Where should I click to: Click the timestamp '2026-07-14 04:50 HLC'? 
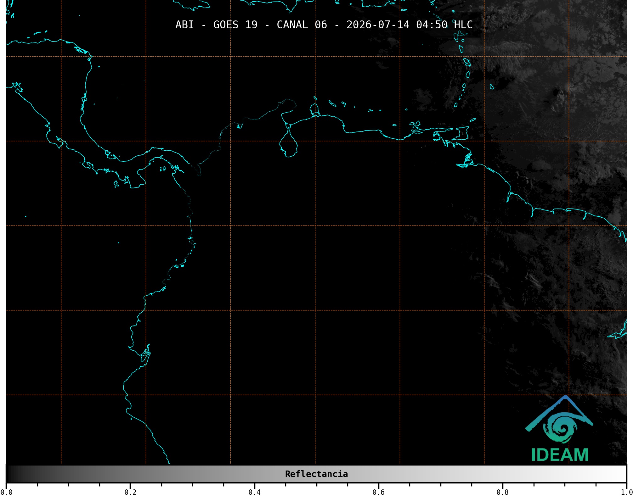pos(410,25)
